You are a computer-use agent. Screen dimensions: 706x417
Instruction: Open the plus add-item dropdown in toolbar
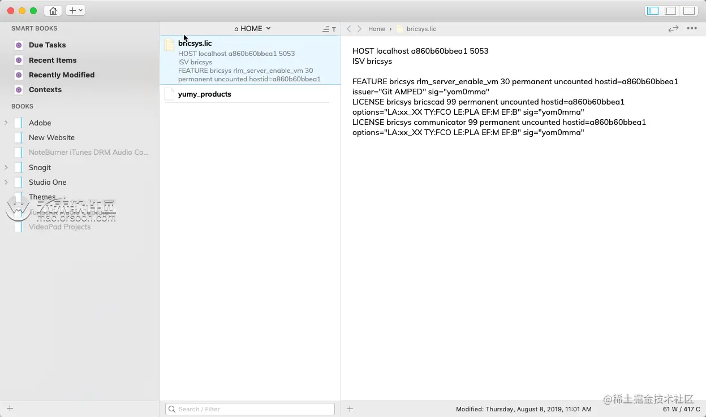pos(75,10)
